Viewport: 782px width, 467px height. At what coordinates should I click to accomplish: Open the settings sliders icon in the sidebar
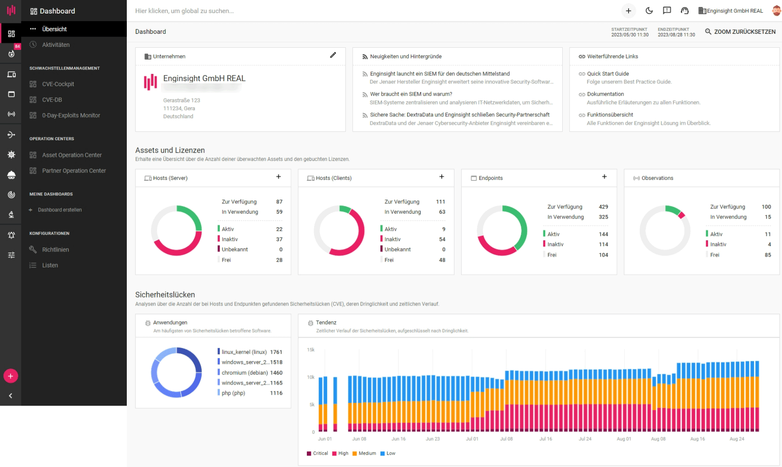click(x=11, y=255)
